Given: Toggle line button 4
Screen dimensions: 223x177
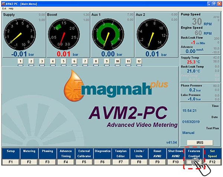Looking at the screenshot, I should point(53,61).
